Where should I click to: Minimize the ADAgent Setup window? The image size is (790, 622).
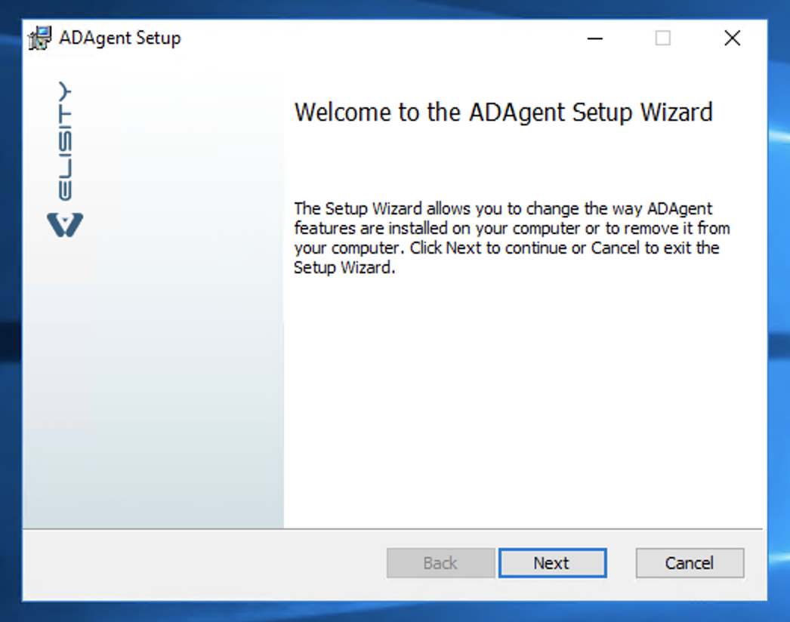click(594, 38)
